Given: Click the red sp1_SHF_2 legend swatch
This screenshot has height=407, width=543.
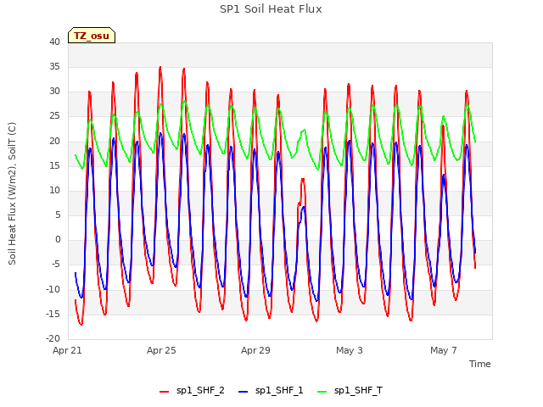Looking at the screenshot, I should click(x=164, y=392).
